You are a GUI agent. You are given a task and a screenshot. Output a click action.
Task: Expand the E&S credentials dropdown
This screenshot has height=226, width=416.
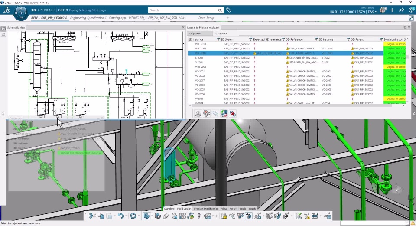pyautogui.click(x=376, y=12)
